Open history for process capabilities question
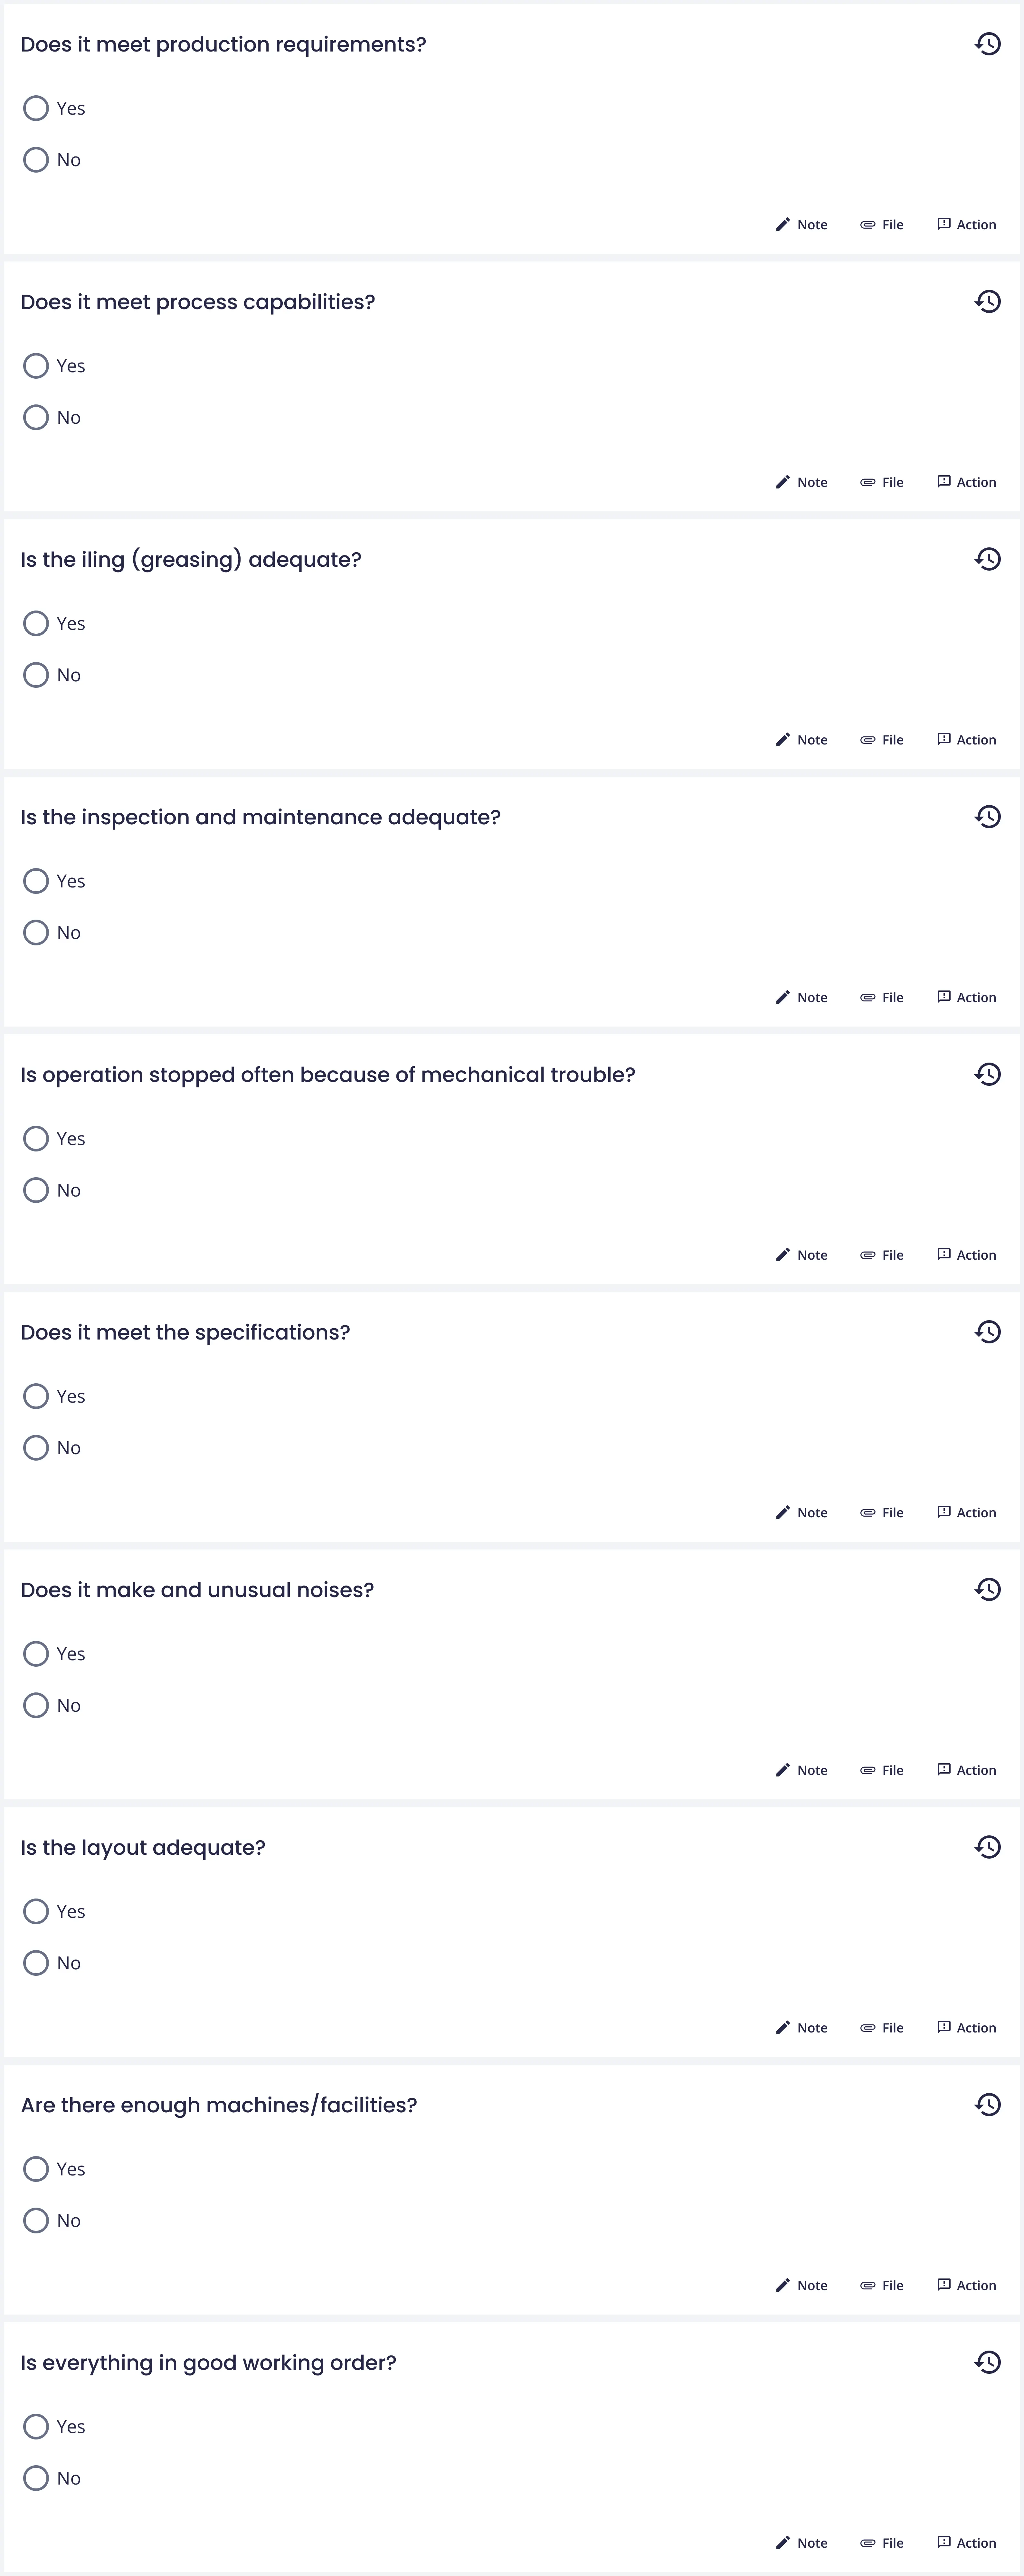1024x2576 pixels. [x=987, y=301]
